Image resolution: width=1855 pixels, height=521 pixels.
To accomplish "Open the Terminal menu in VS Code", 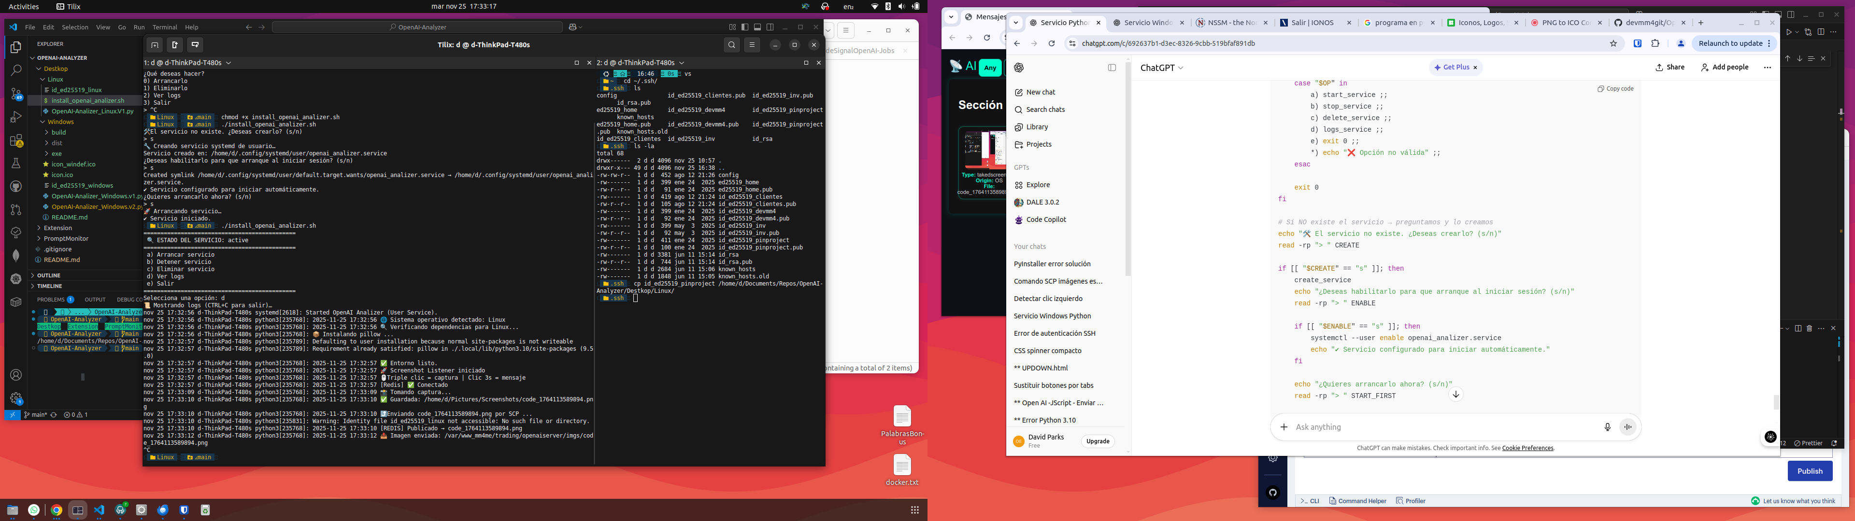I will (x=164, y=27).
